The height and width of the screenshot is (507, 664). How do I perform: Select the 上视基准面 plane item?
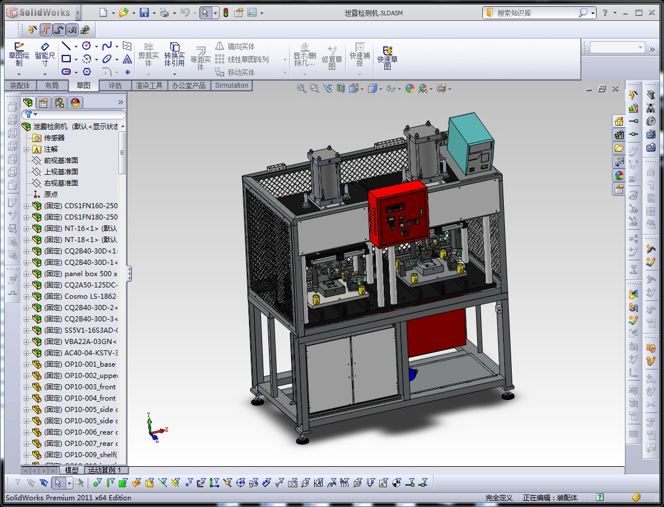click(61, 172)
